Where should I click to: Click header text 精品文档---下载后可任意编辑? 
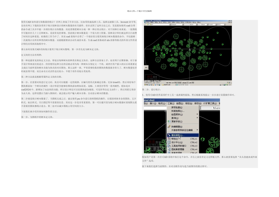click(x=139, y=11)
